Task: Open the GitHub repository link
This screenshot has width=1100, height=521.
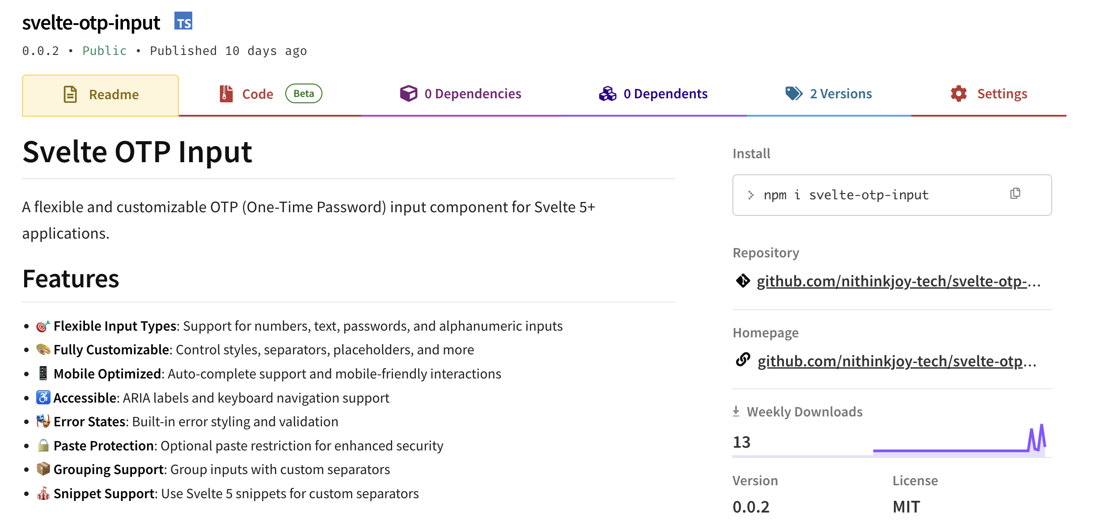Action: click(898, 282)
